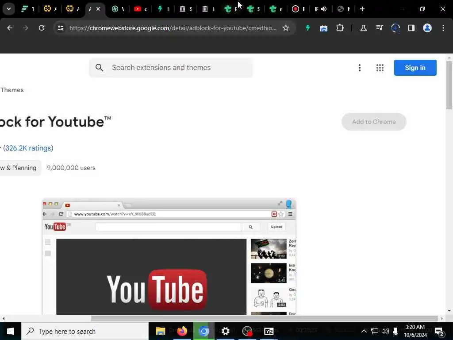This screenshot has height=340, width=453.
Task: Switch to the red record-icon tab
Action: coord(299,9)
